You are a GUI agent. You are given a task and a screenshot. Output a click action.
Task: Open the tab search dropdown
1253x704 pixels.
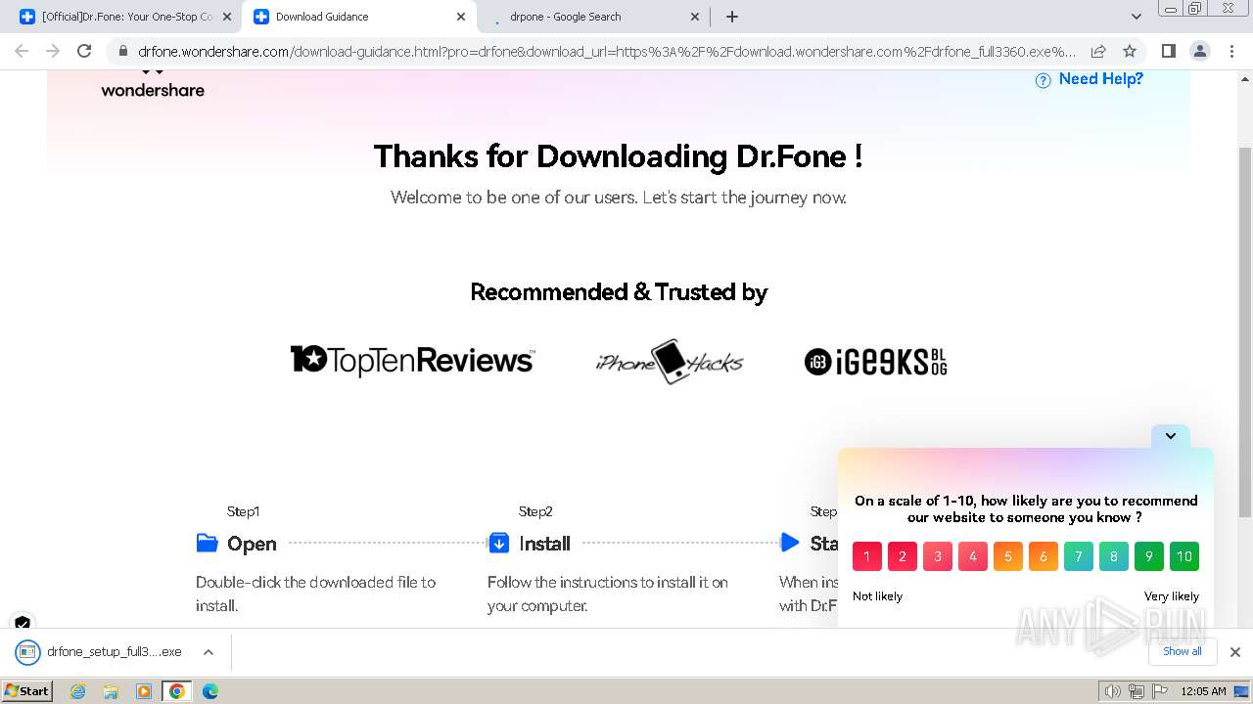[x=1137, y=17]
